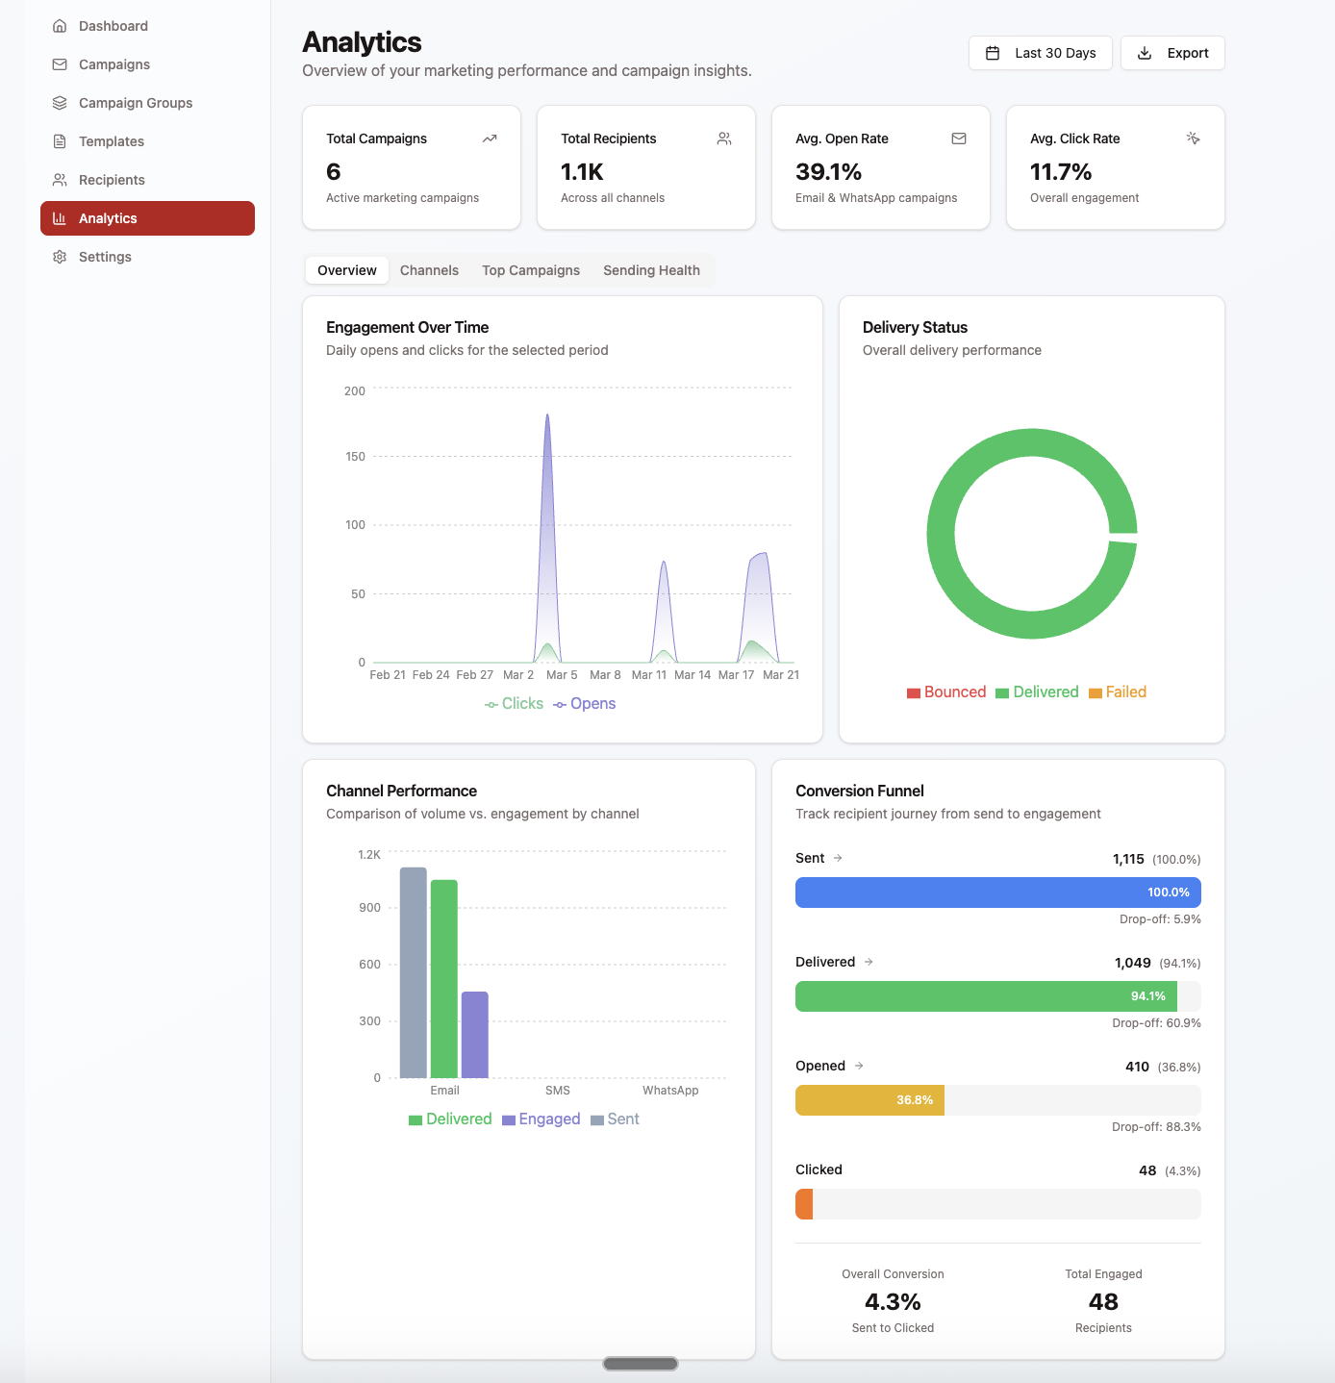This screenshot has width=1335, height=1383.
Task: Click the Analytics bar chart icon
Action: point(60,218)
